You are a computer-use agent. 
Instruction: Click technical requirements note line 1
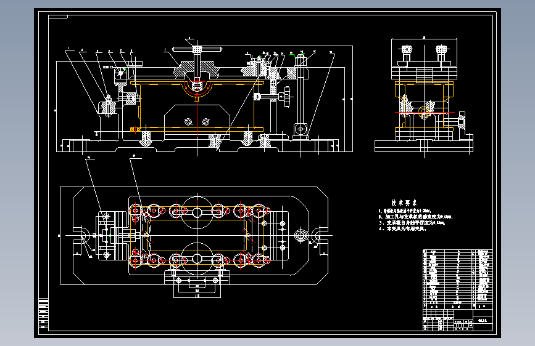(405, 211)
